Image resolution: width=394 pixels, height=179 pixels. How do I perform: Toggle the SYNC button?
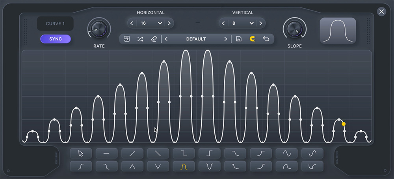56,39
